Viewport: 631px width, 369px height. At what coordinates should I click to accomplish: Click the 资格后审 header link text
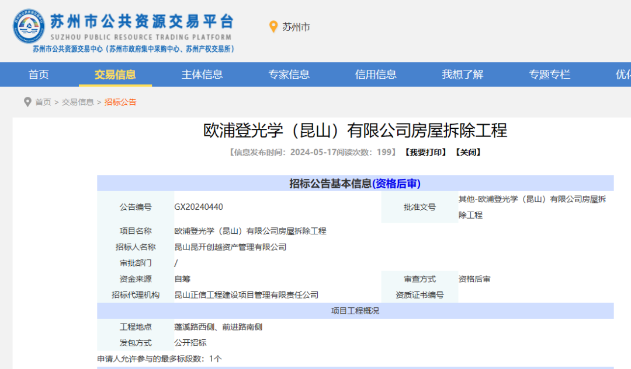tap(396, 184)
